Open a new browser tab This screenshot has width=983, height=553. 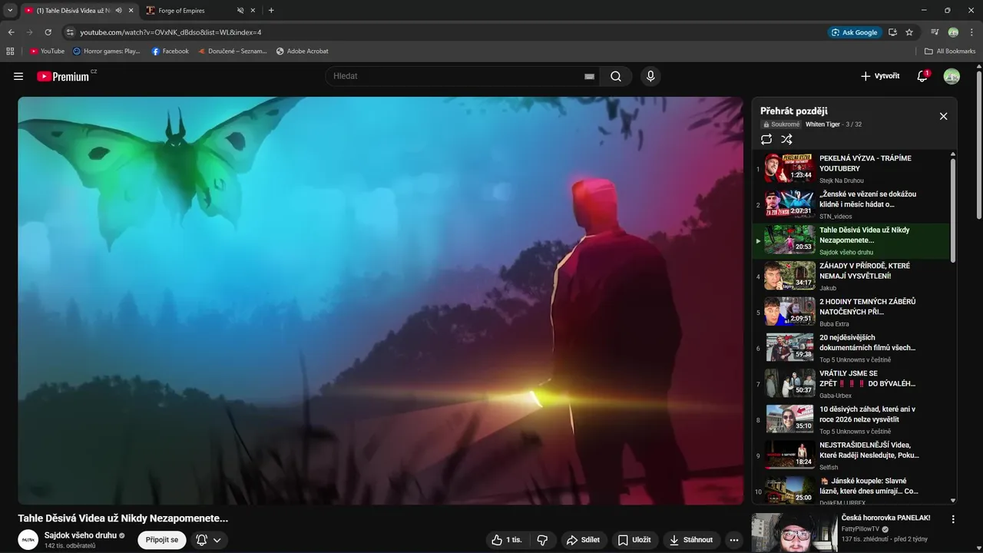tap(271, 11)
